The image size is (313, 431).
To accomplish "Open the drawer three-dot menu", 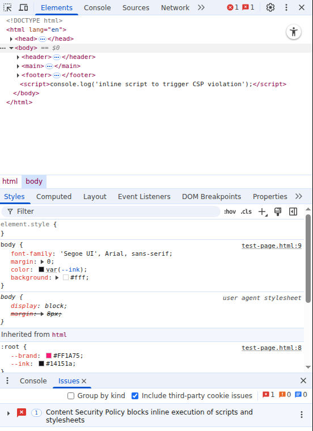I will 7,381.
